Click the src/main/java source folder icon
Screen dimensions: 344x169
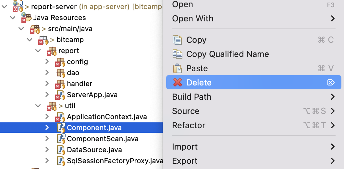coord(35,29)
